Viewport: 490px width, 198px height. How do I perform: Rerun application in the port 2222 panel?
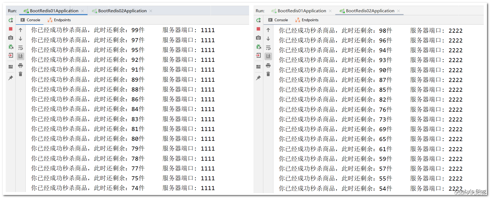click(258, 20)
